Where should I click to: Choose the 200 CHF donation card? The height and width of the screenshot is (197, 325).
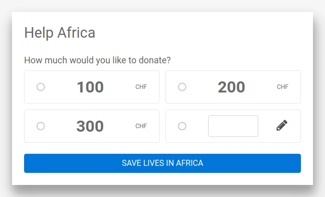[x=233, y=87]
